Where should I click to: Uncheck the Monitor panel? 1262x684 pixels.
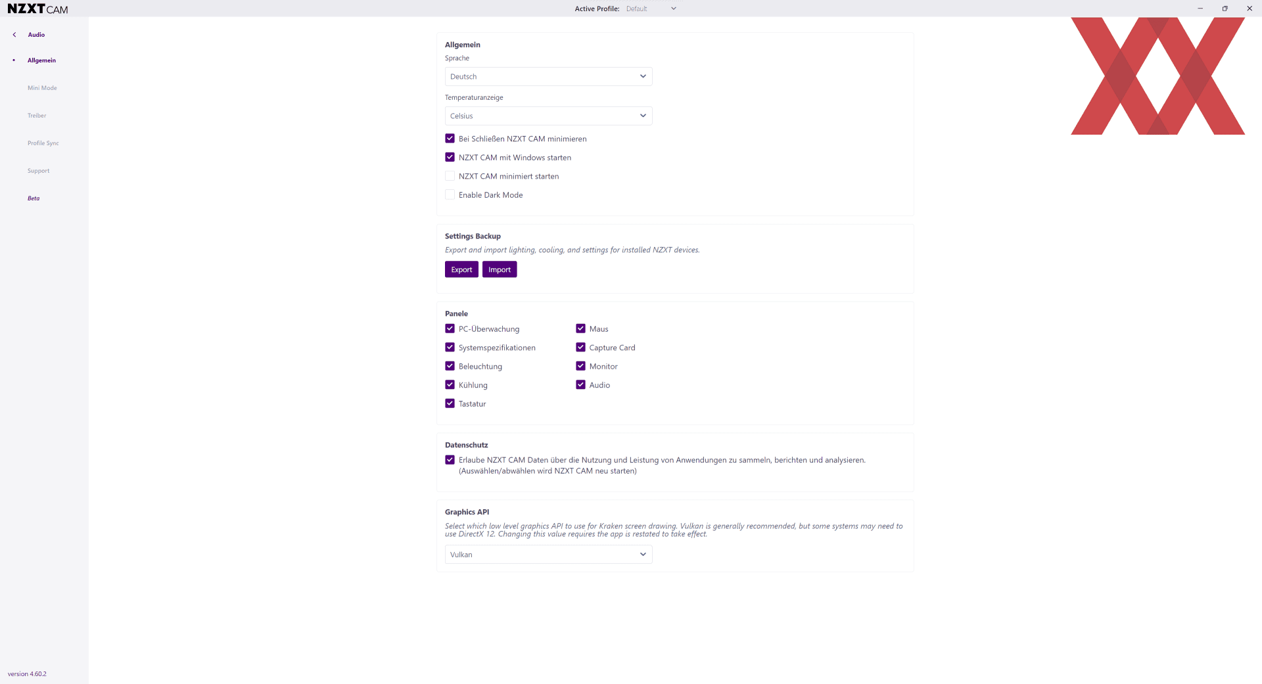click(x=580, y=366)
